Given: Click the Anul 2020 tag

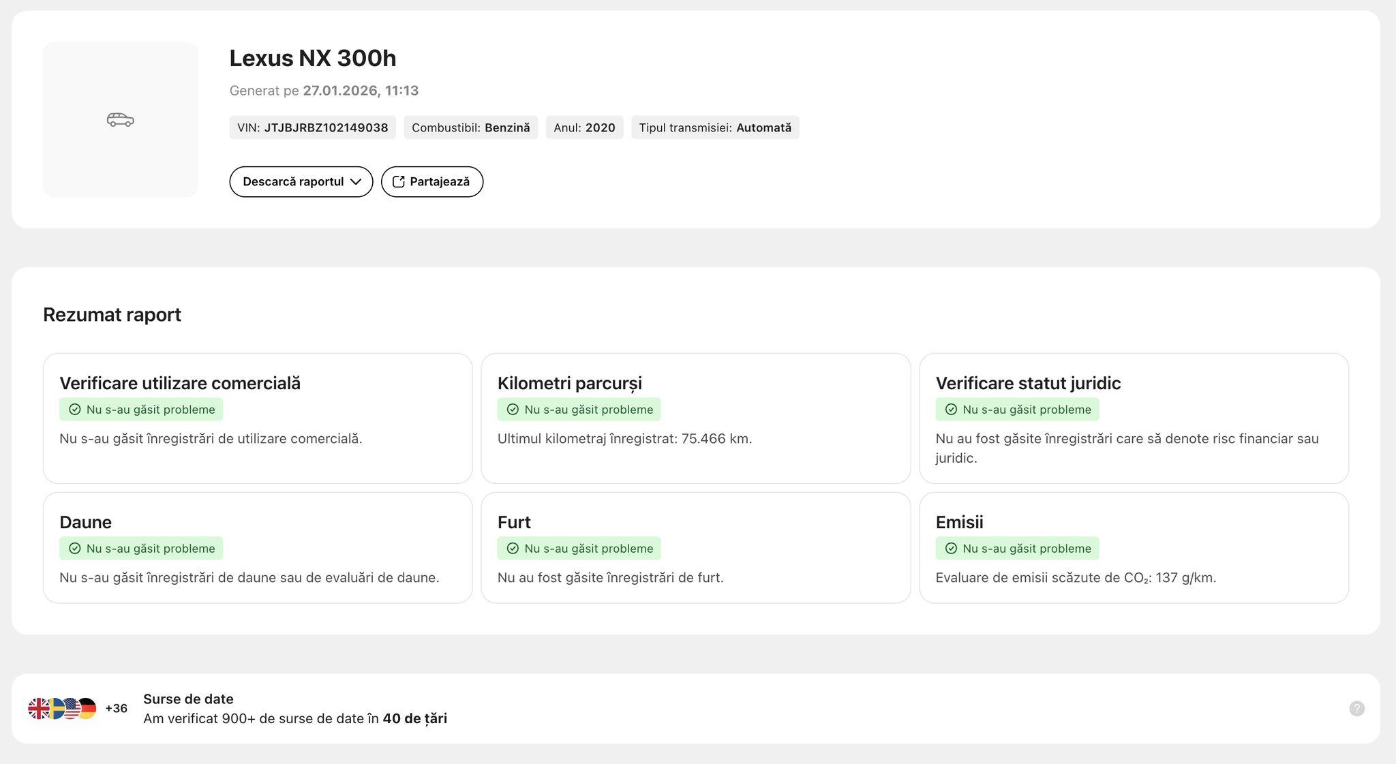Looking at the screenshot, I should 584,127.
